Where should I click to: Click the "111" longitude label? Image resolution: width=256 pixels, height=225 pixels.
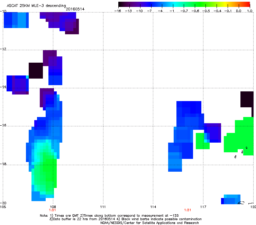coord(103,207)
